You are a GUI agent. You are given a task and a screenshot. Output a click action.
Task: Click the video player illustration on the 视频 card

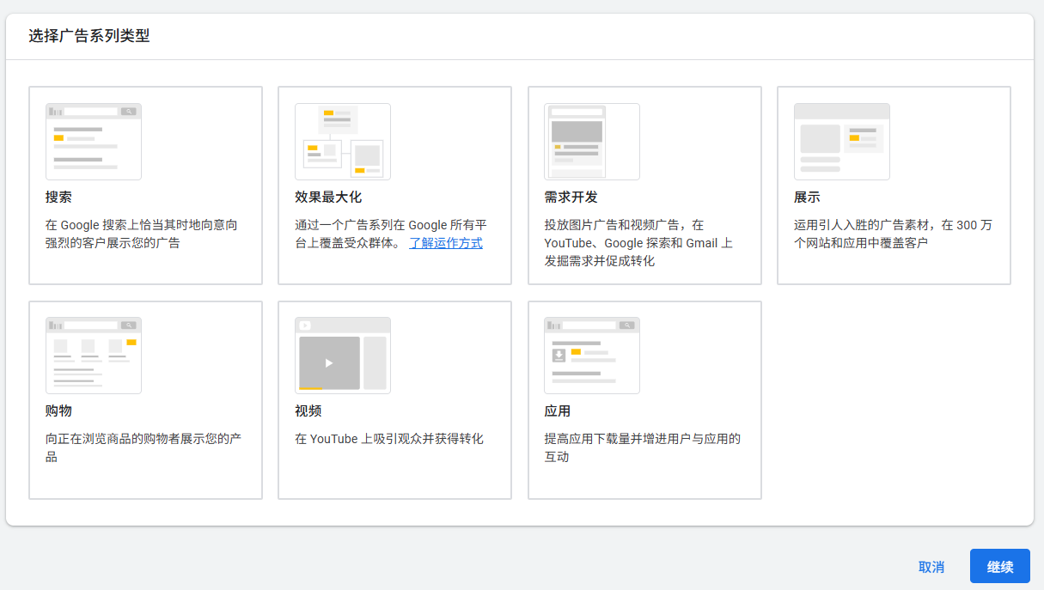[x=343, y=355]
